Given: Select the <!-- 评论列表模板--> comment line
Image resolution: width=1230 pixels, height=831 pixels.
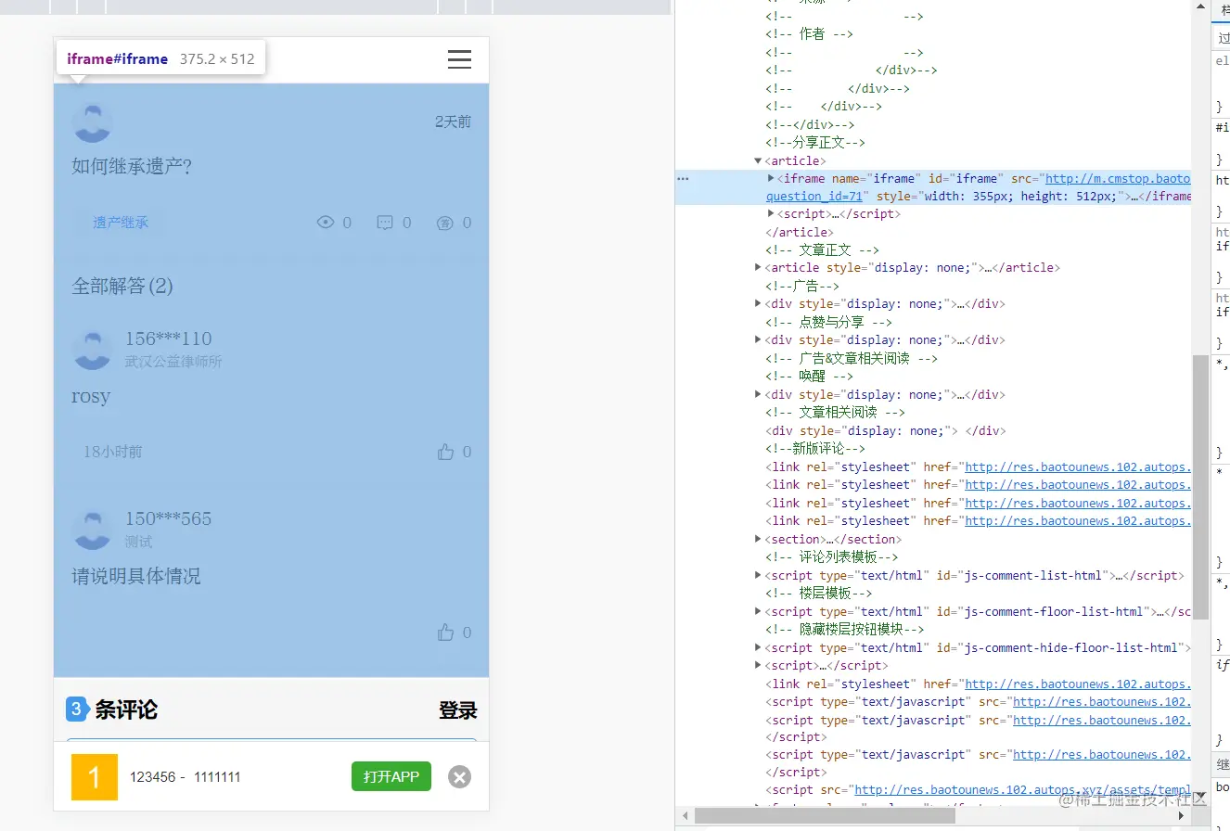Looking at the screenshot, I should coord(832,557).
